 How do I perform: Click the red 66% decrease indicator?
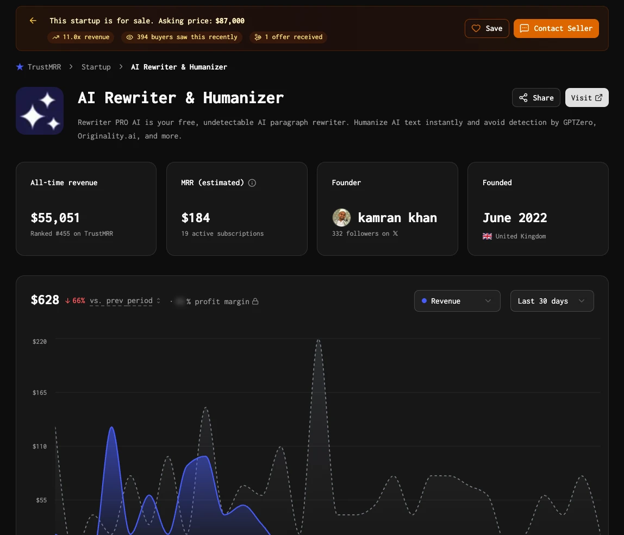(75, 301)
